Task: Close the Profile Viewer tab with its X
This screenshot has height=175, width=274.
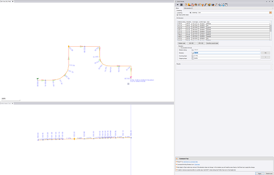Action: click(12, 104)
